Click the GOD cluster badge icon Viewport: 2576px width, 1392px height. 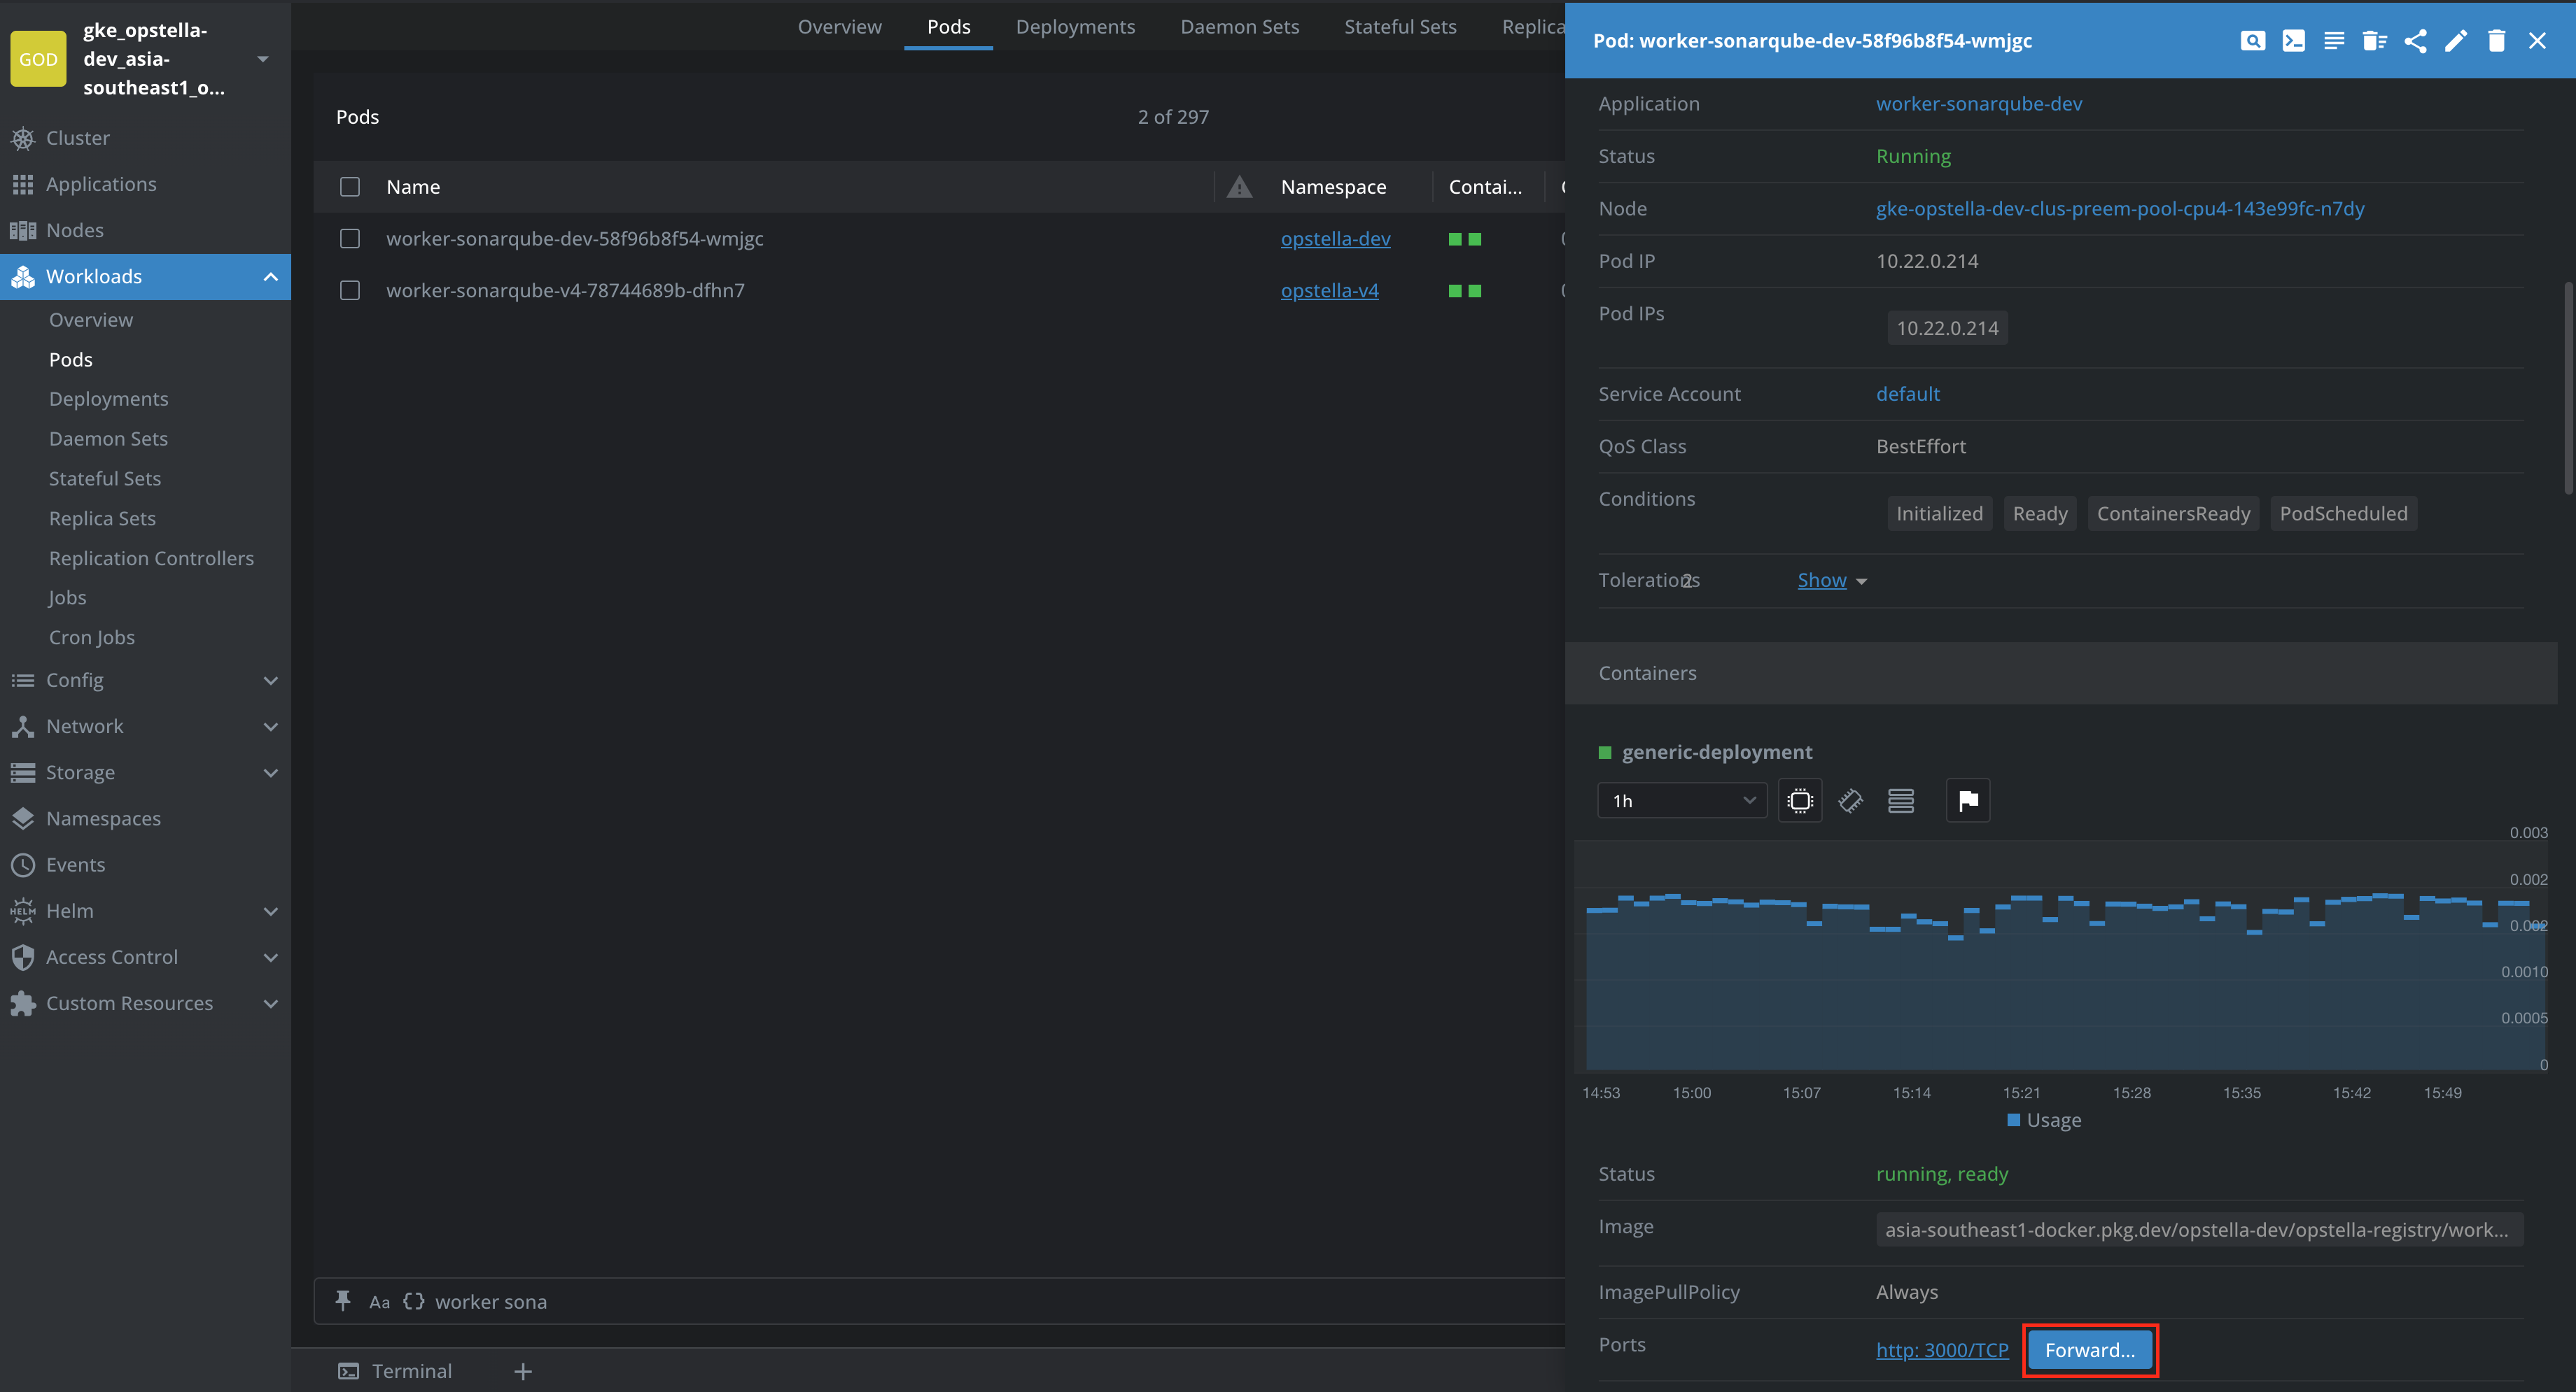[x=38, y=59]
